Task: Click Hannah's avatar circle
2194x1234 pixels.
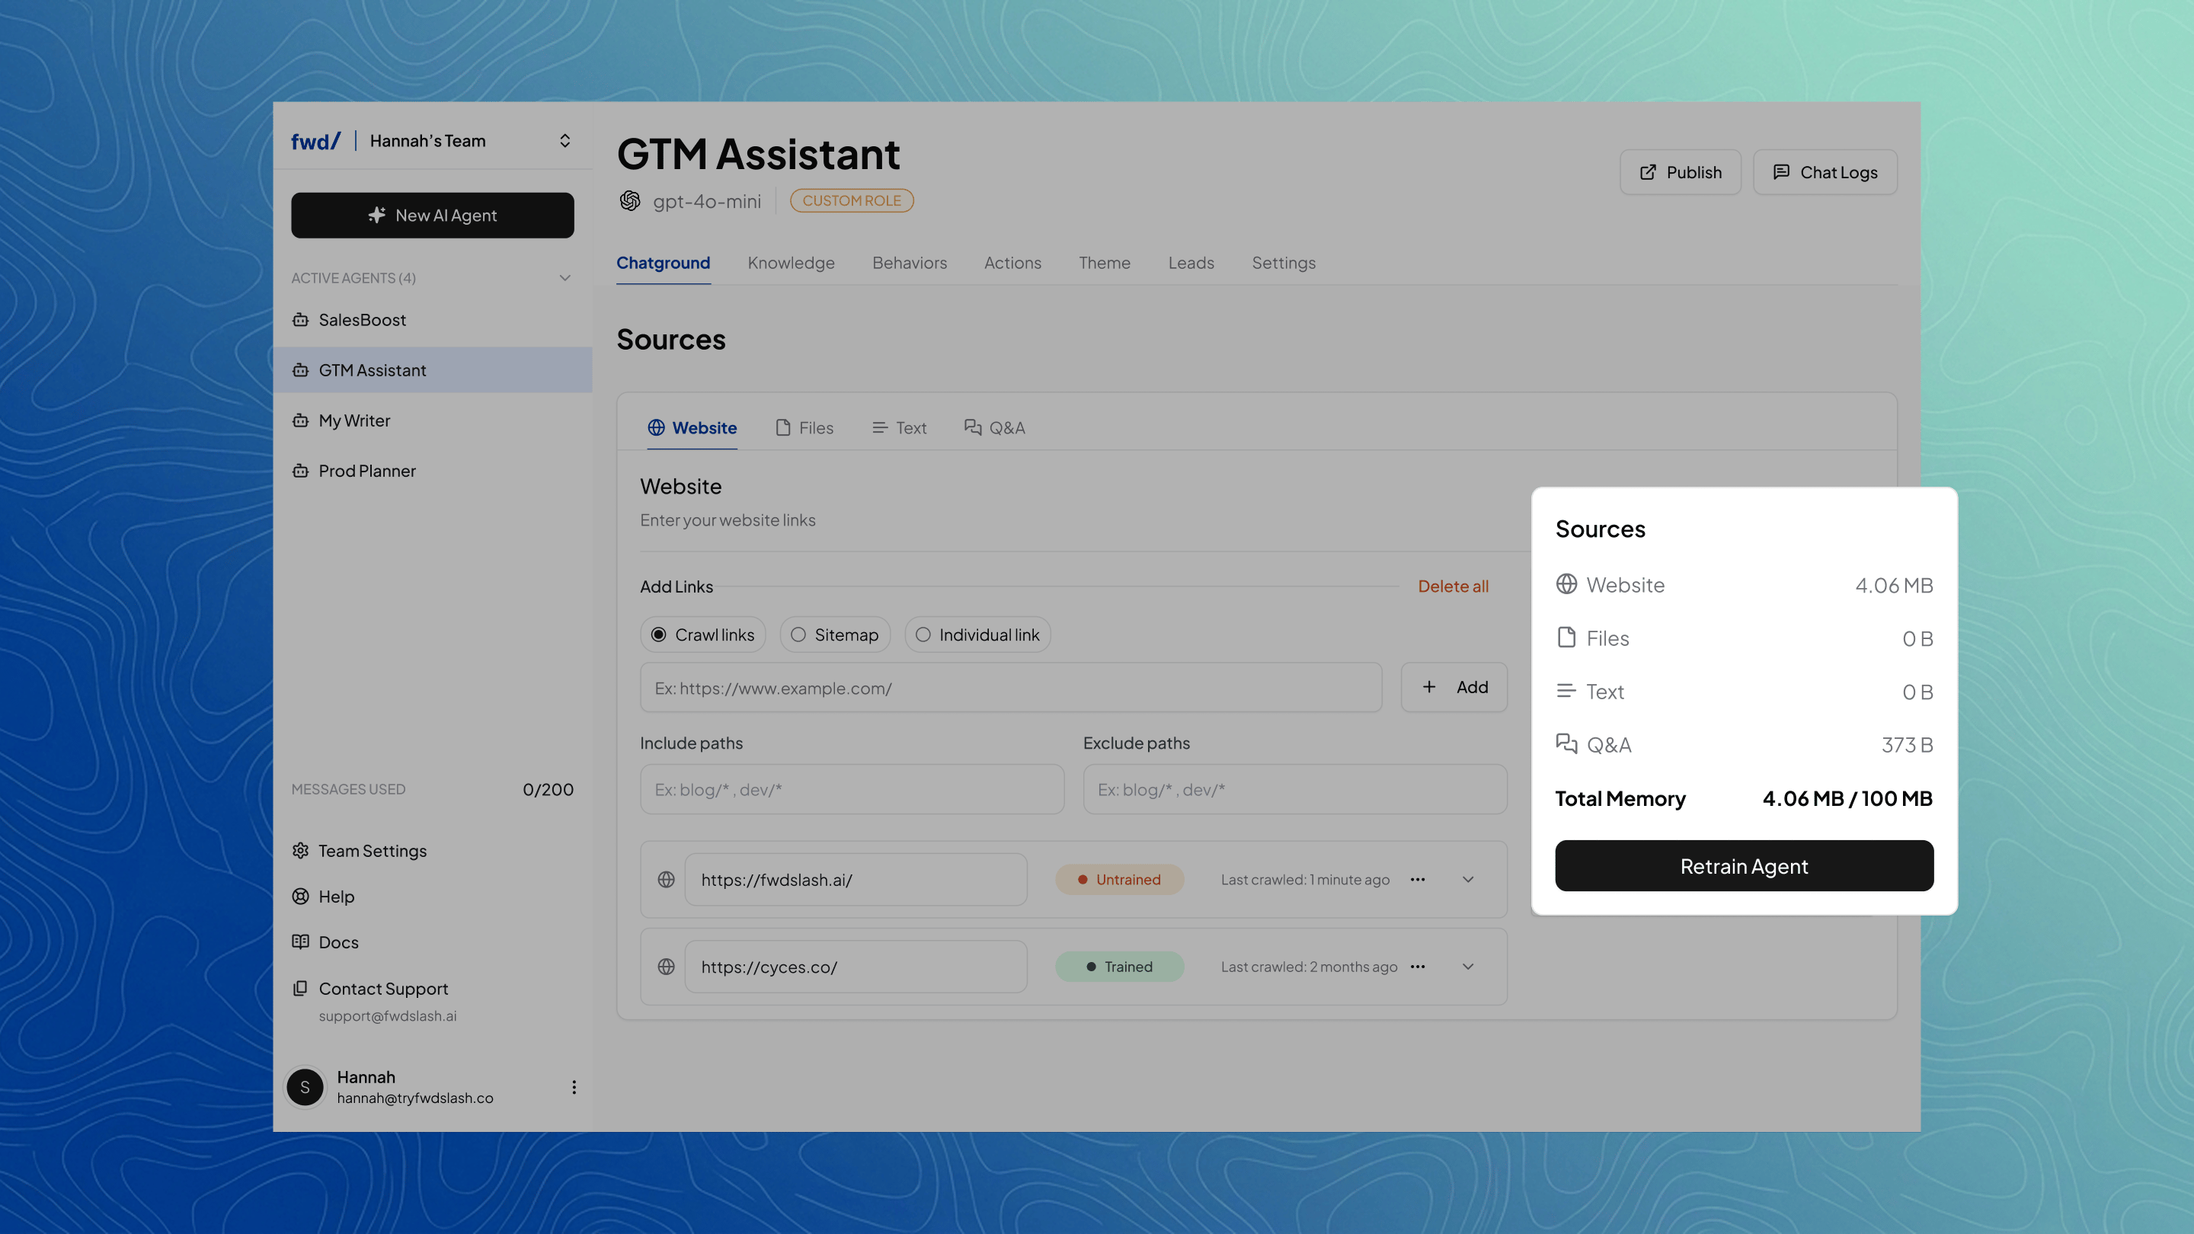Action: [x=305, y=1088]
